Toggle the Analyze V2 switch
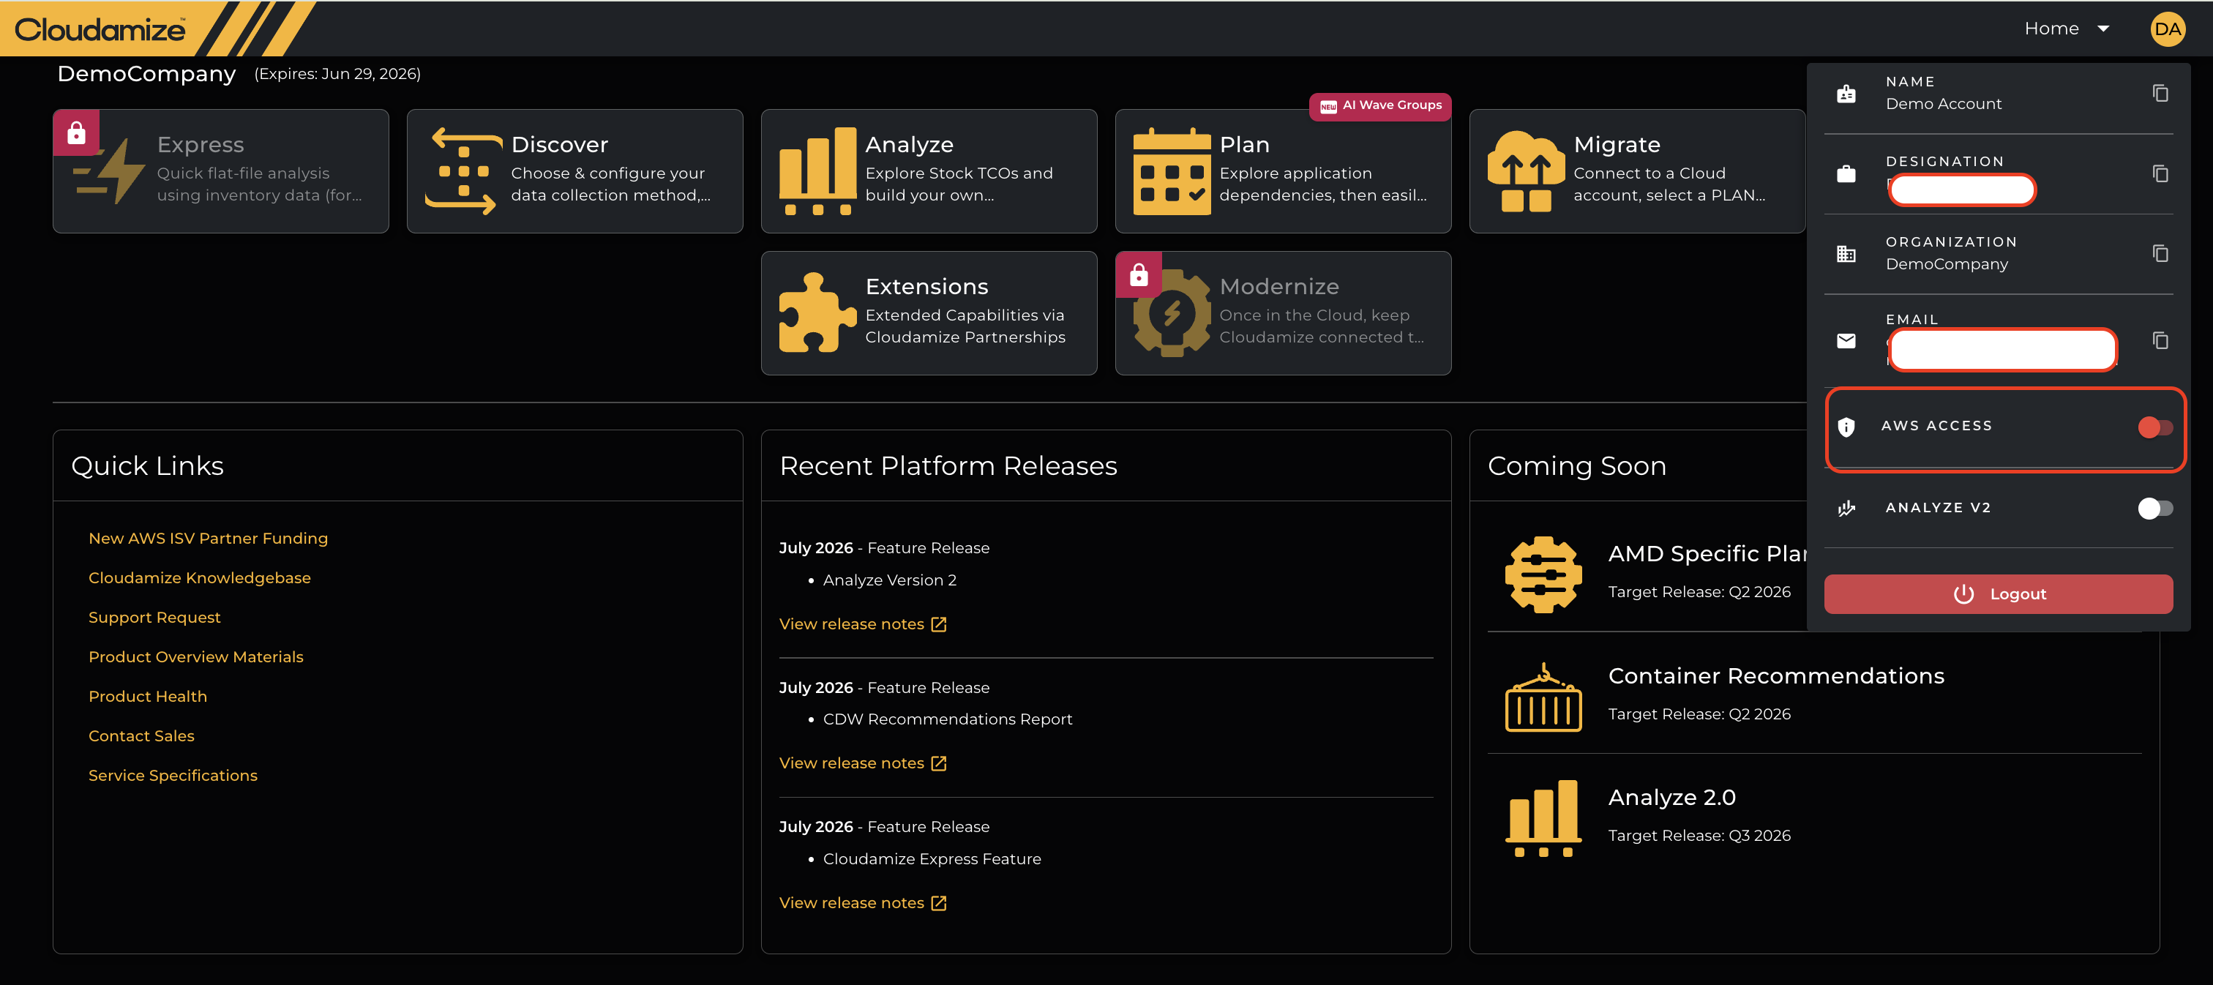 [2154, 509]
